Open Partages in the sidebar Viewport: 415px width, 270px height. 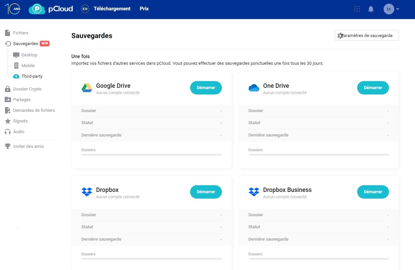point(22,99)
